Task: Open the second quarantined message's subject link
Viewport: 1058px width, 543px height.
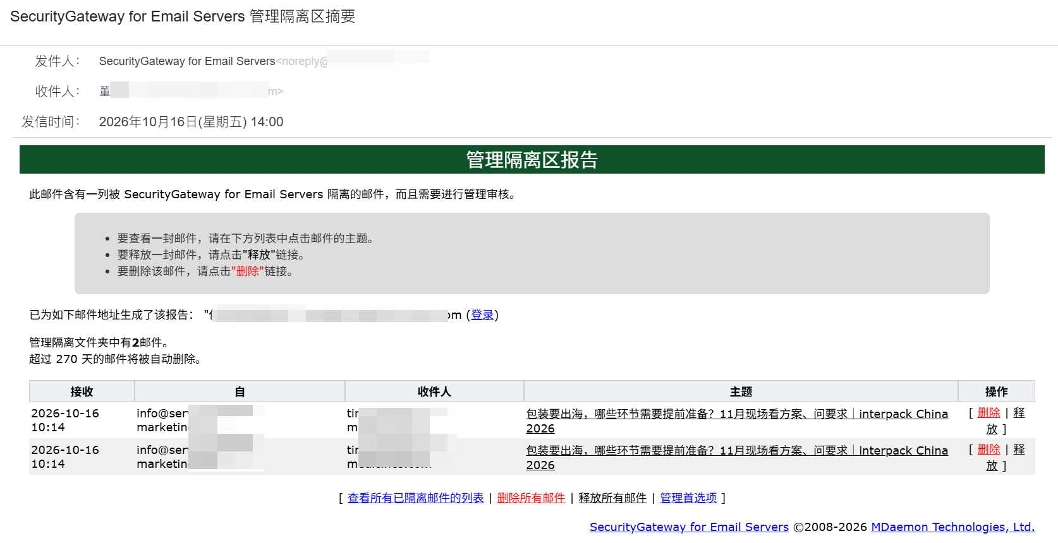Action: 737,458
